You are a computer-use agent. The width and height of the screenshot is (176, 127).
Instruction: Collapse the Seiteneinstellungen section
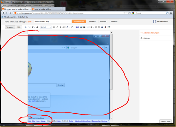tap(150, 33)
